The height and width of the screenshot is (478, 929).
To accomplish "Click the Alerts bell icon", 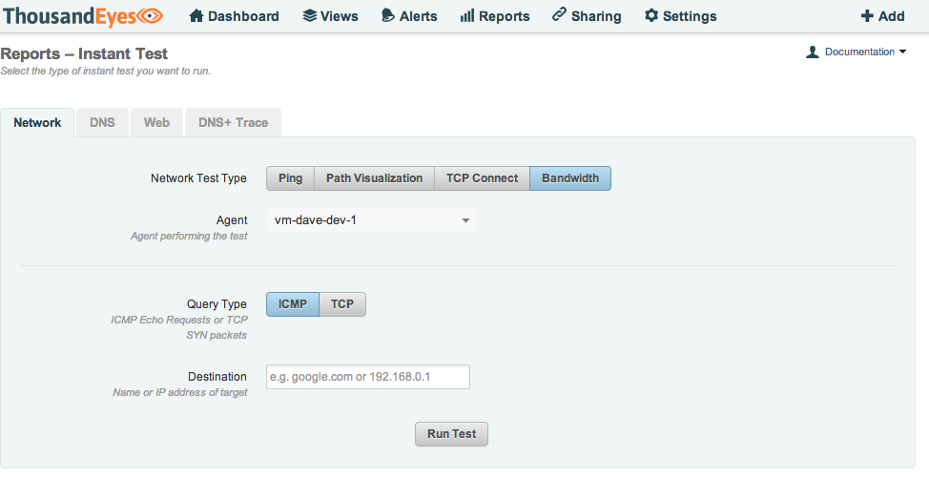I will [387, 16].
